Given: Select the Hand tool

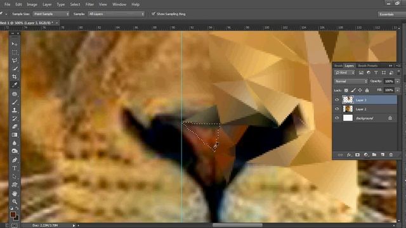Looking at the screenshot, I should [x=15, y=194].
